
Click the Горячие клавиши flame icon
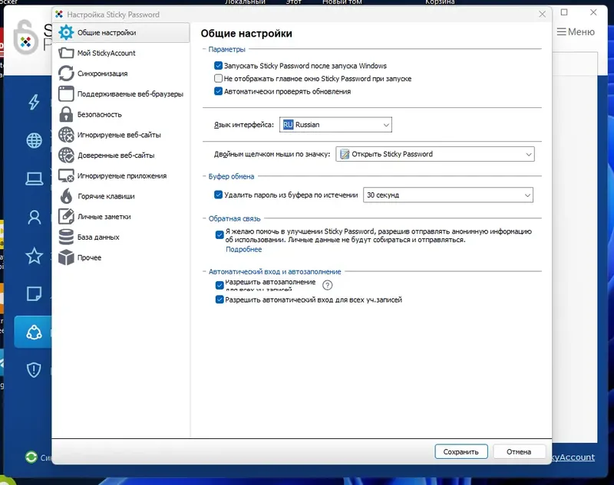[66, 196]
